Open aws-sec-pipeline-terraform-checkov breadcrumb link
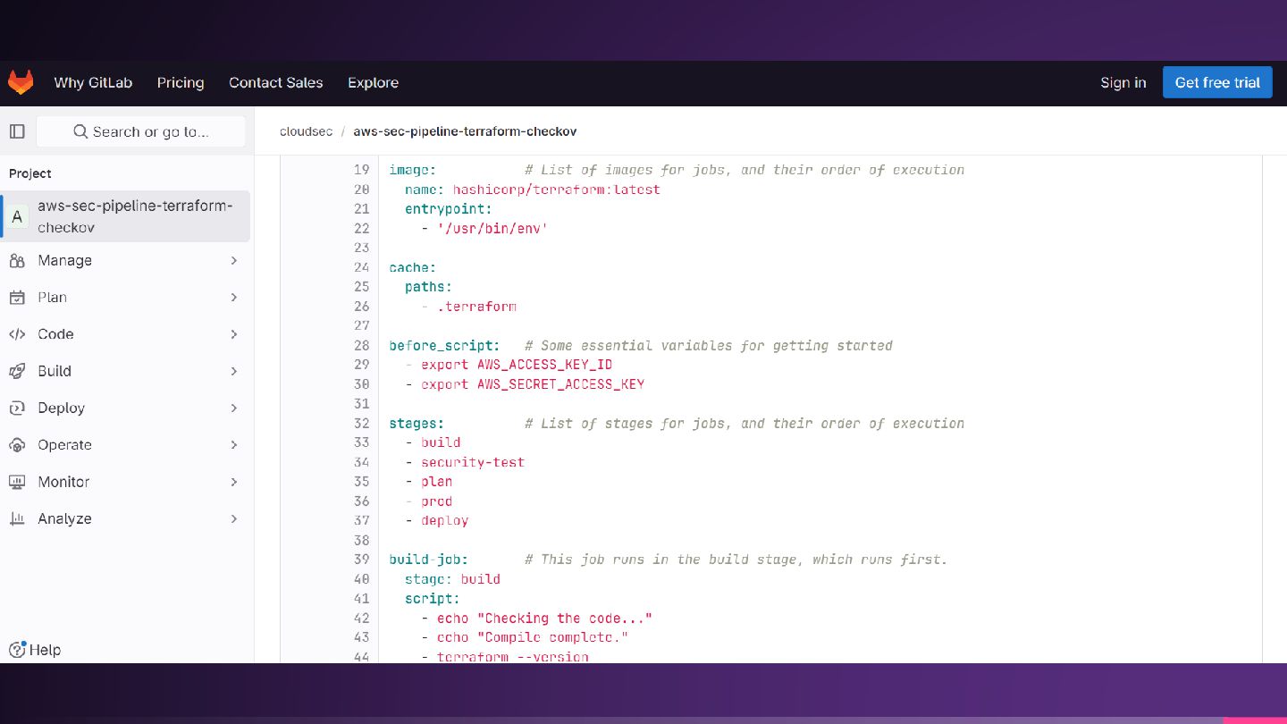The width and height of the screenshot is (1287, 724). point(465,131)
